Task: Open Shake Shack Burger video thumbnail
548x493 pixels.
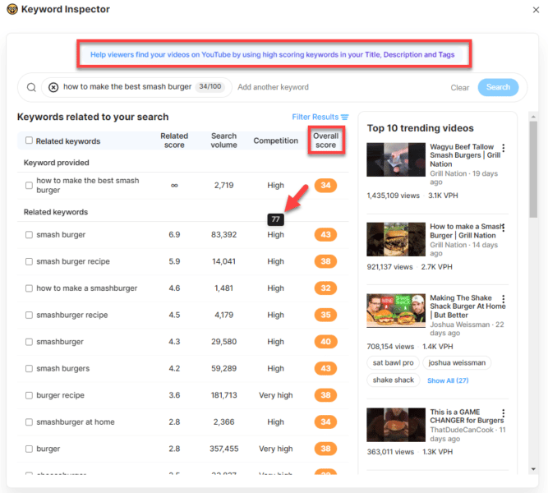Action: pos(396,311)
